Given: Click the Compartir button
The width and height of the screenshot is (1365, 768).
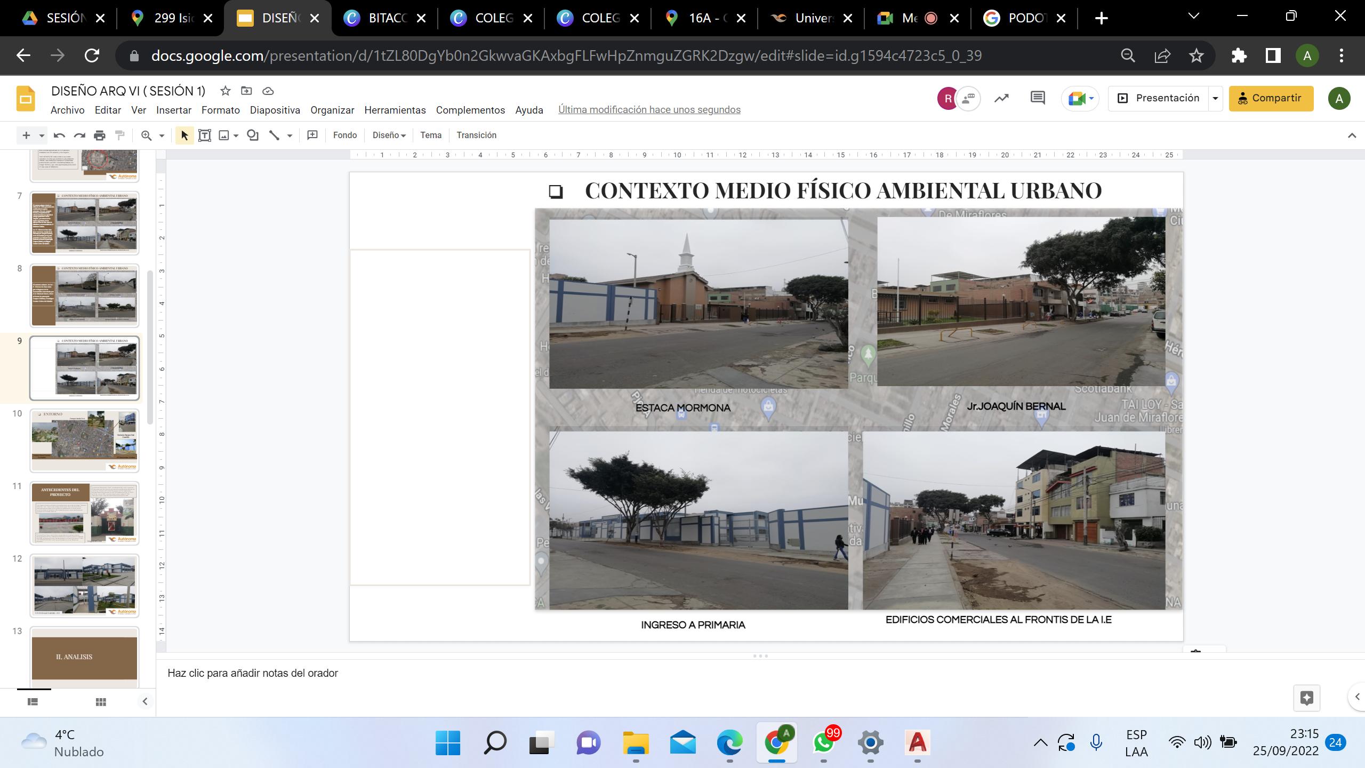Looking at the screenshot, I should [x=1271, y=99].
